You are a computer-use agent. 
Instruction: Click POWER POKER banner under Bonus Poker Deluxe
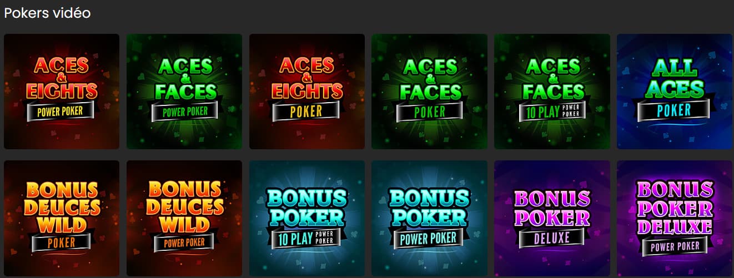[675, 245]
